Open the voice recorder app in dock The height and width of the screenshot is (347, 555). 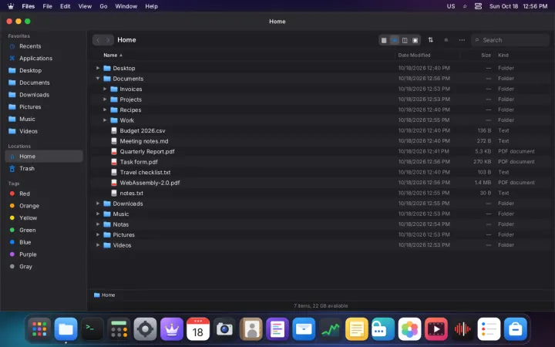[462, 329]
